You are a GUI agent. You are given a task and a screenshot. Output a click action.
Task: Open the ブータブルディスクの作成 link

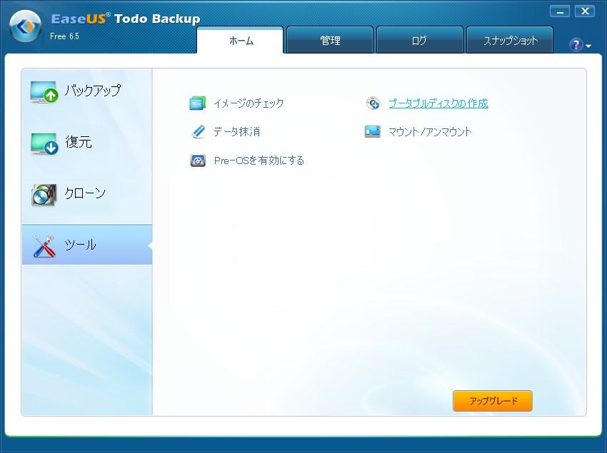[x=438, y=103]
